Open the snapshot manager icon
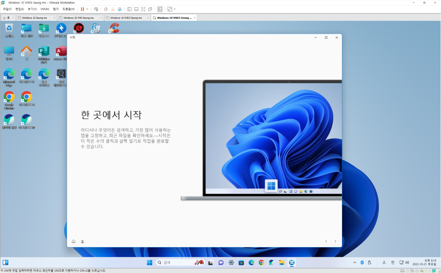The width and height of the screenshot is (441, 273). [120, 9]
